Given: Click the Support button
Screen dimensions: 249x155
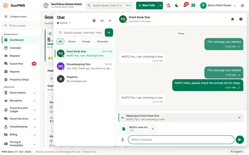Looking at the screenshot, I should [237, 152].
